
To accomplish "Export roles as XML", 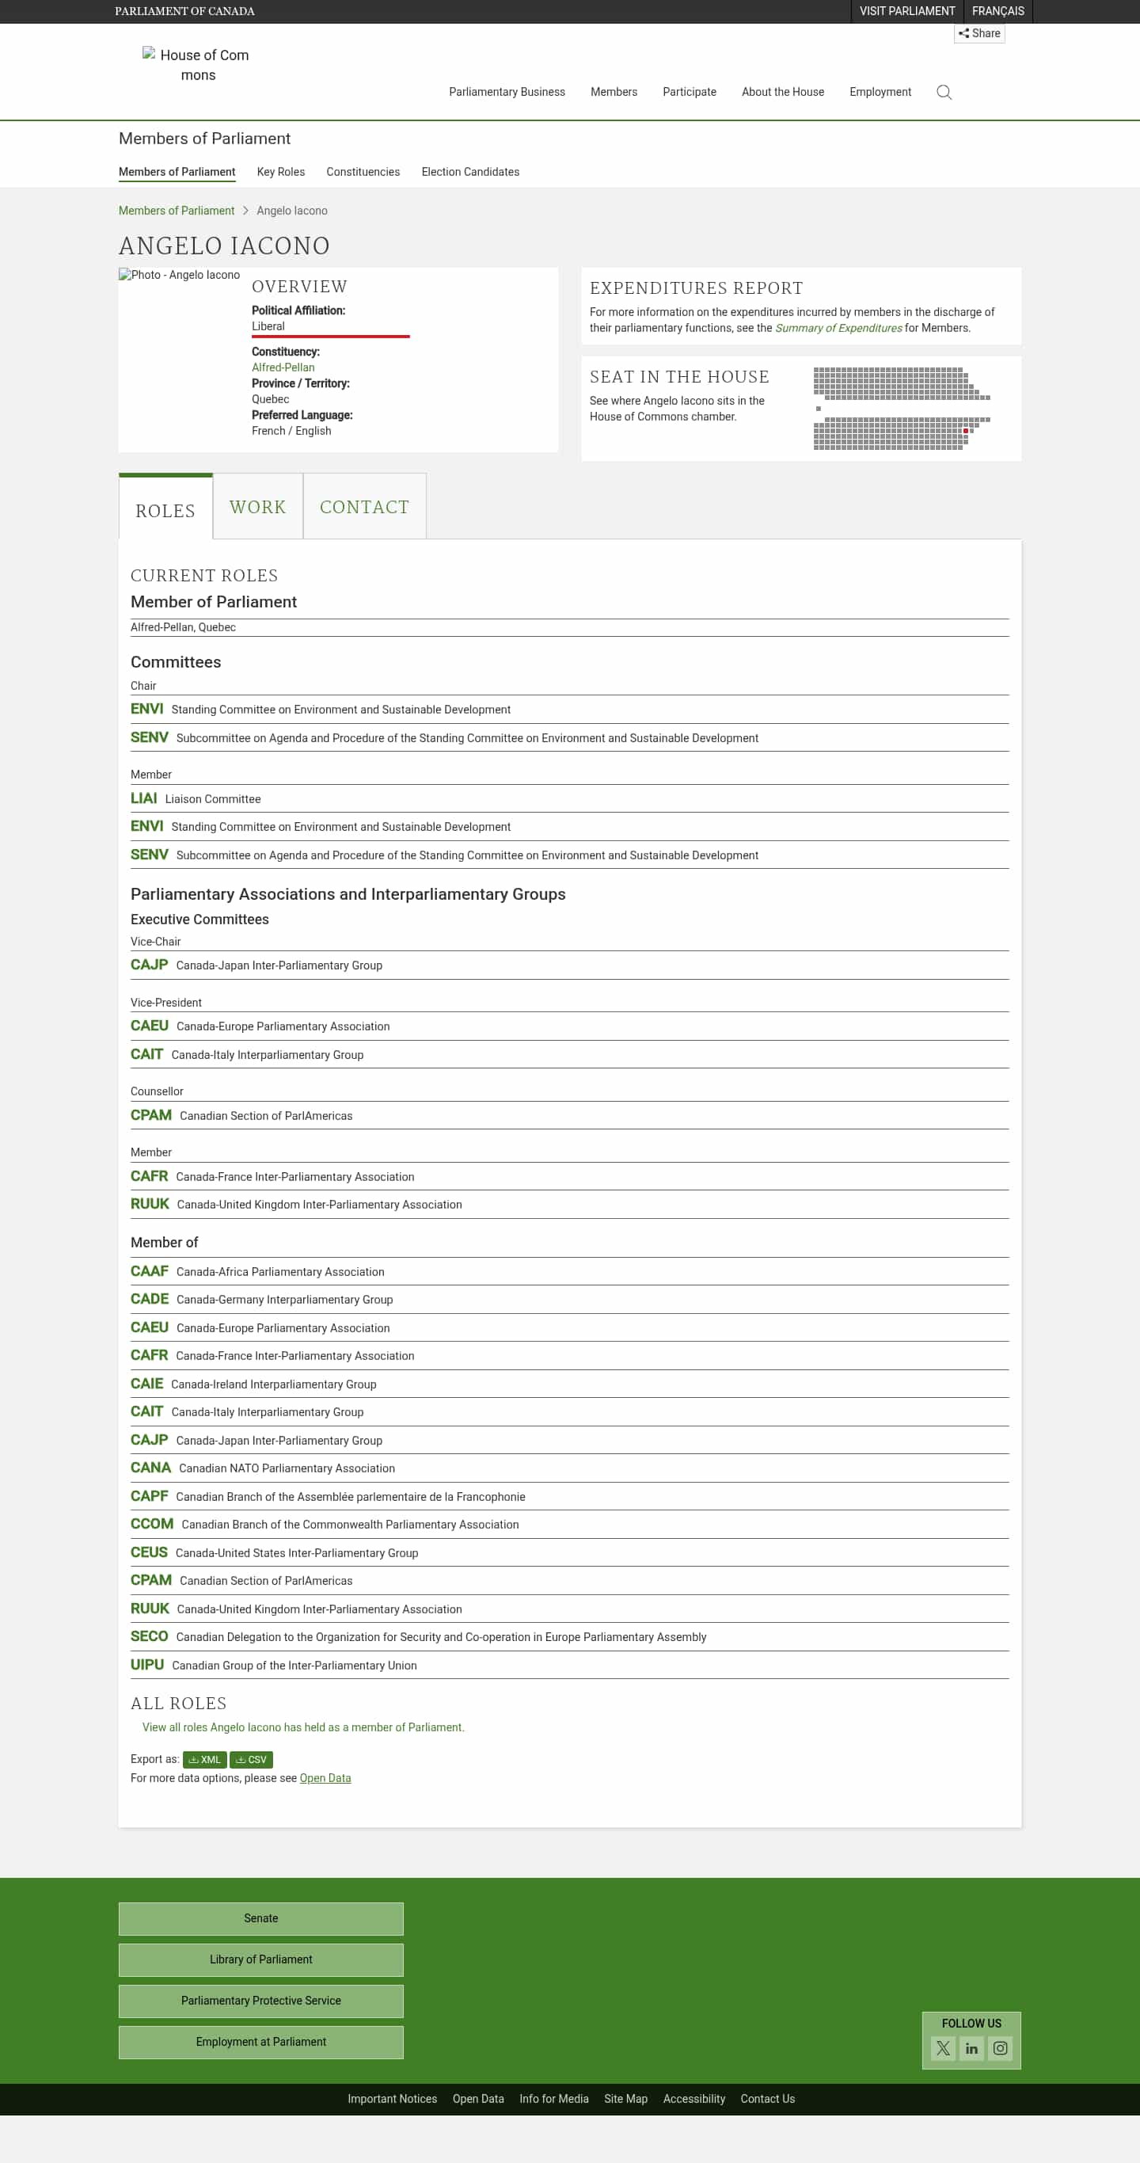I will (x=205, y=1759).
